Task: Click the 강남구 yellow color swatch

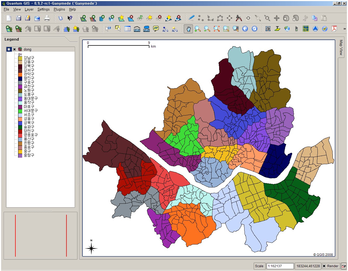Action: 20,58
